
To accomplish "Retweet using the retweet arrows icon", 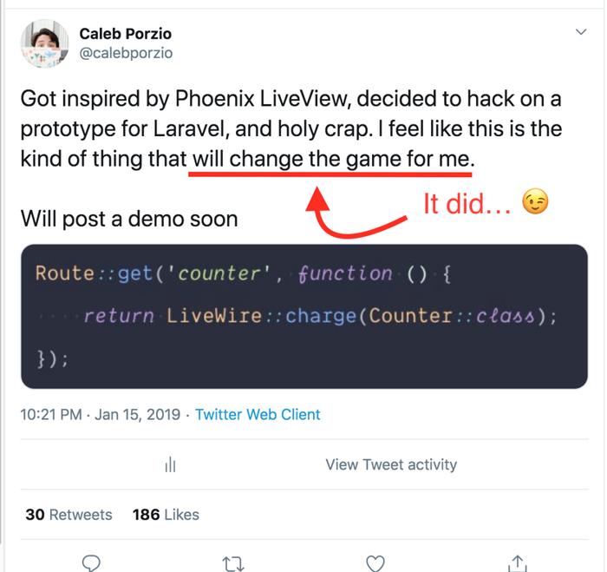I will 233,564.
